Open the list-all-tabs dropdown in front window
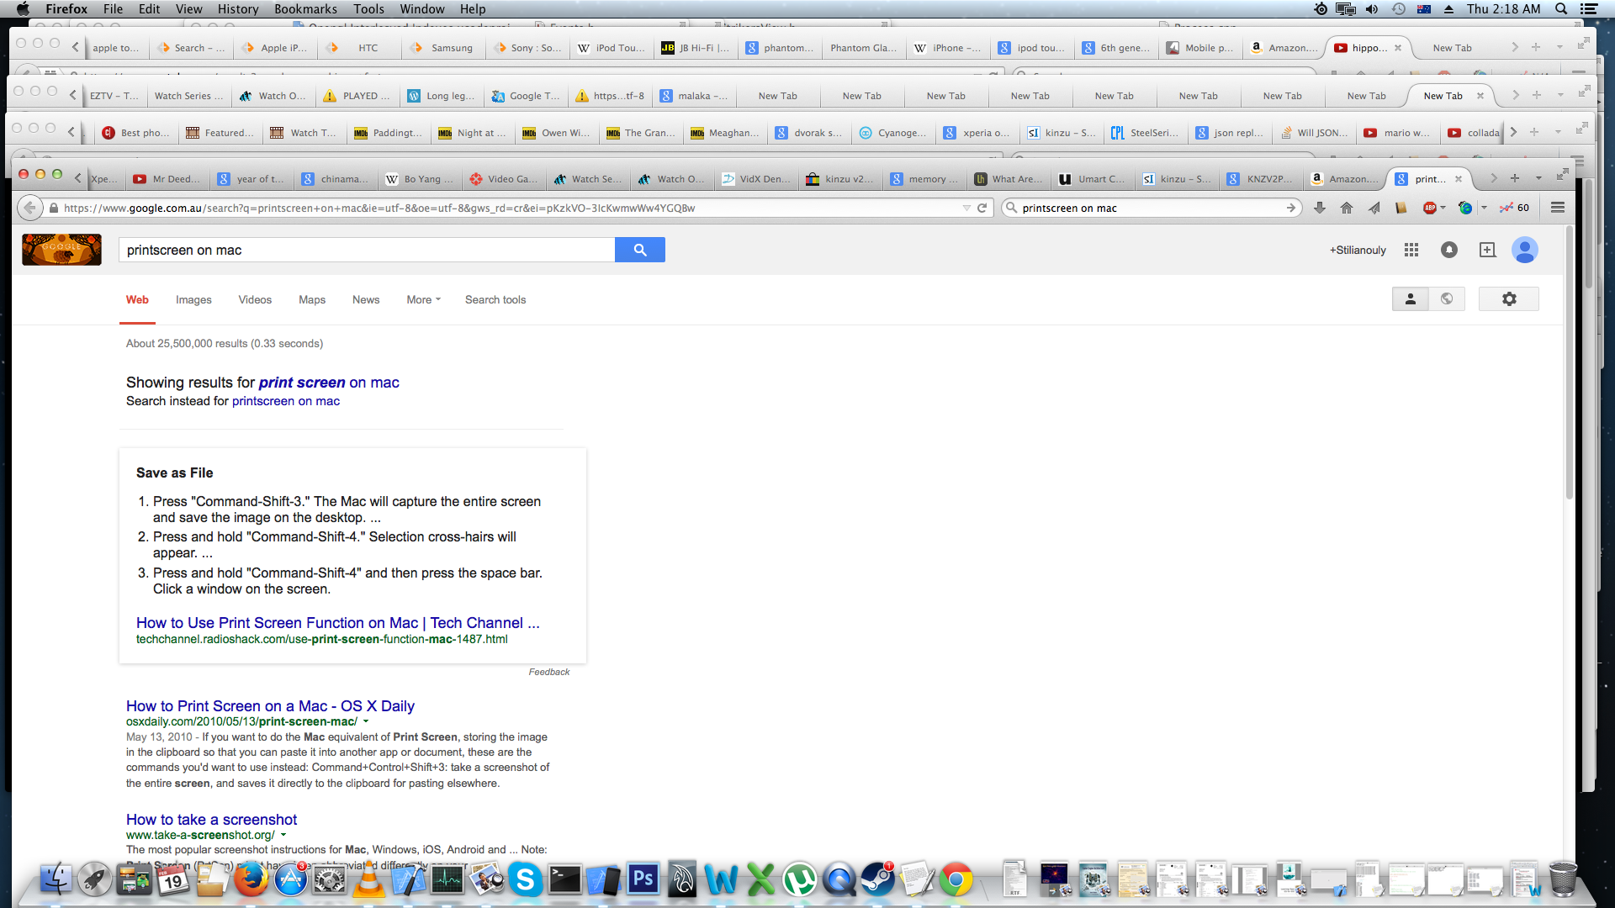 (1538, 178)
